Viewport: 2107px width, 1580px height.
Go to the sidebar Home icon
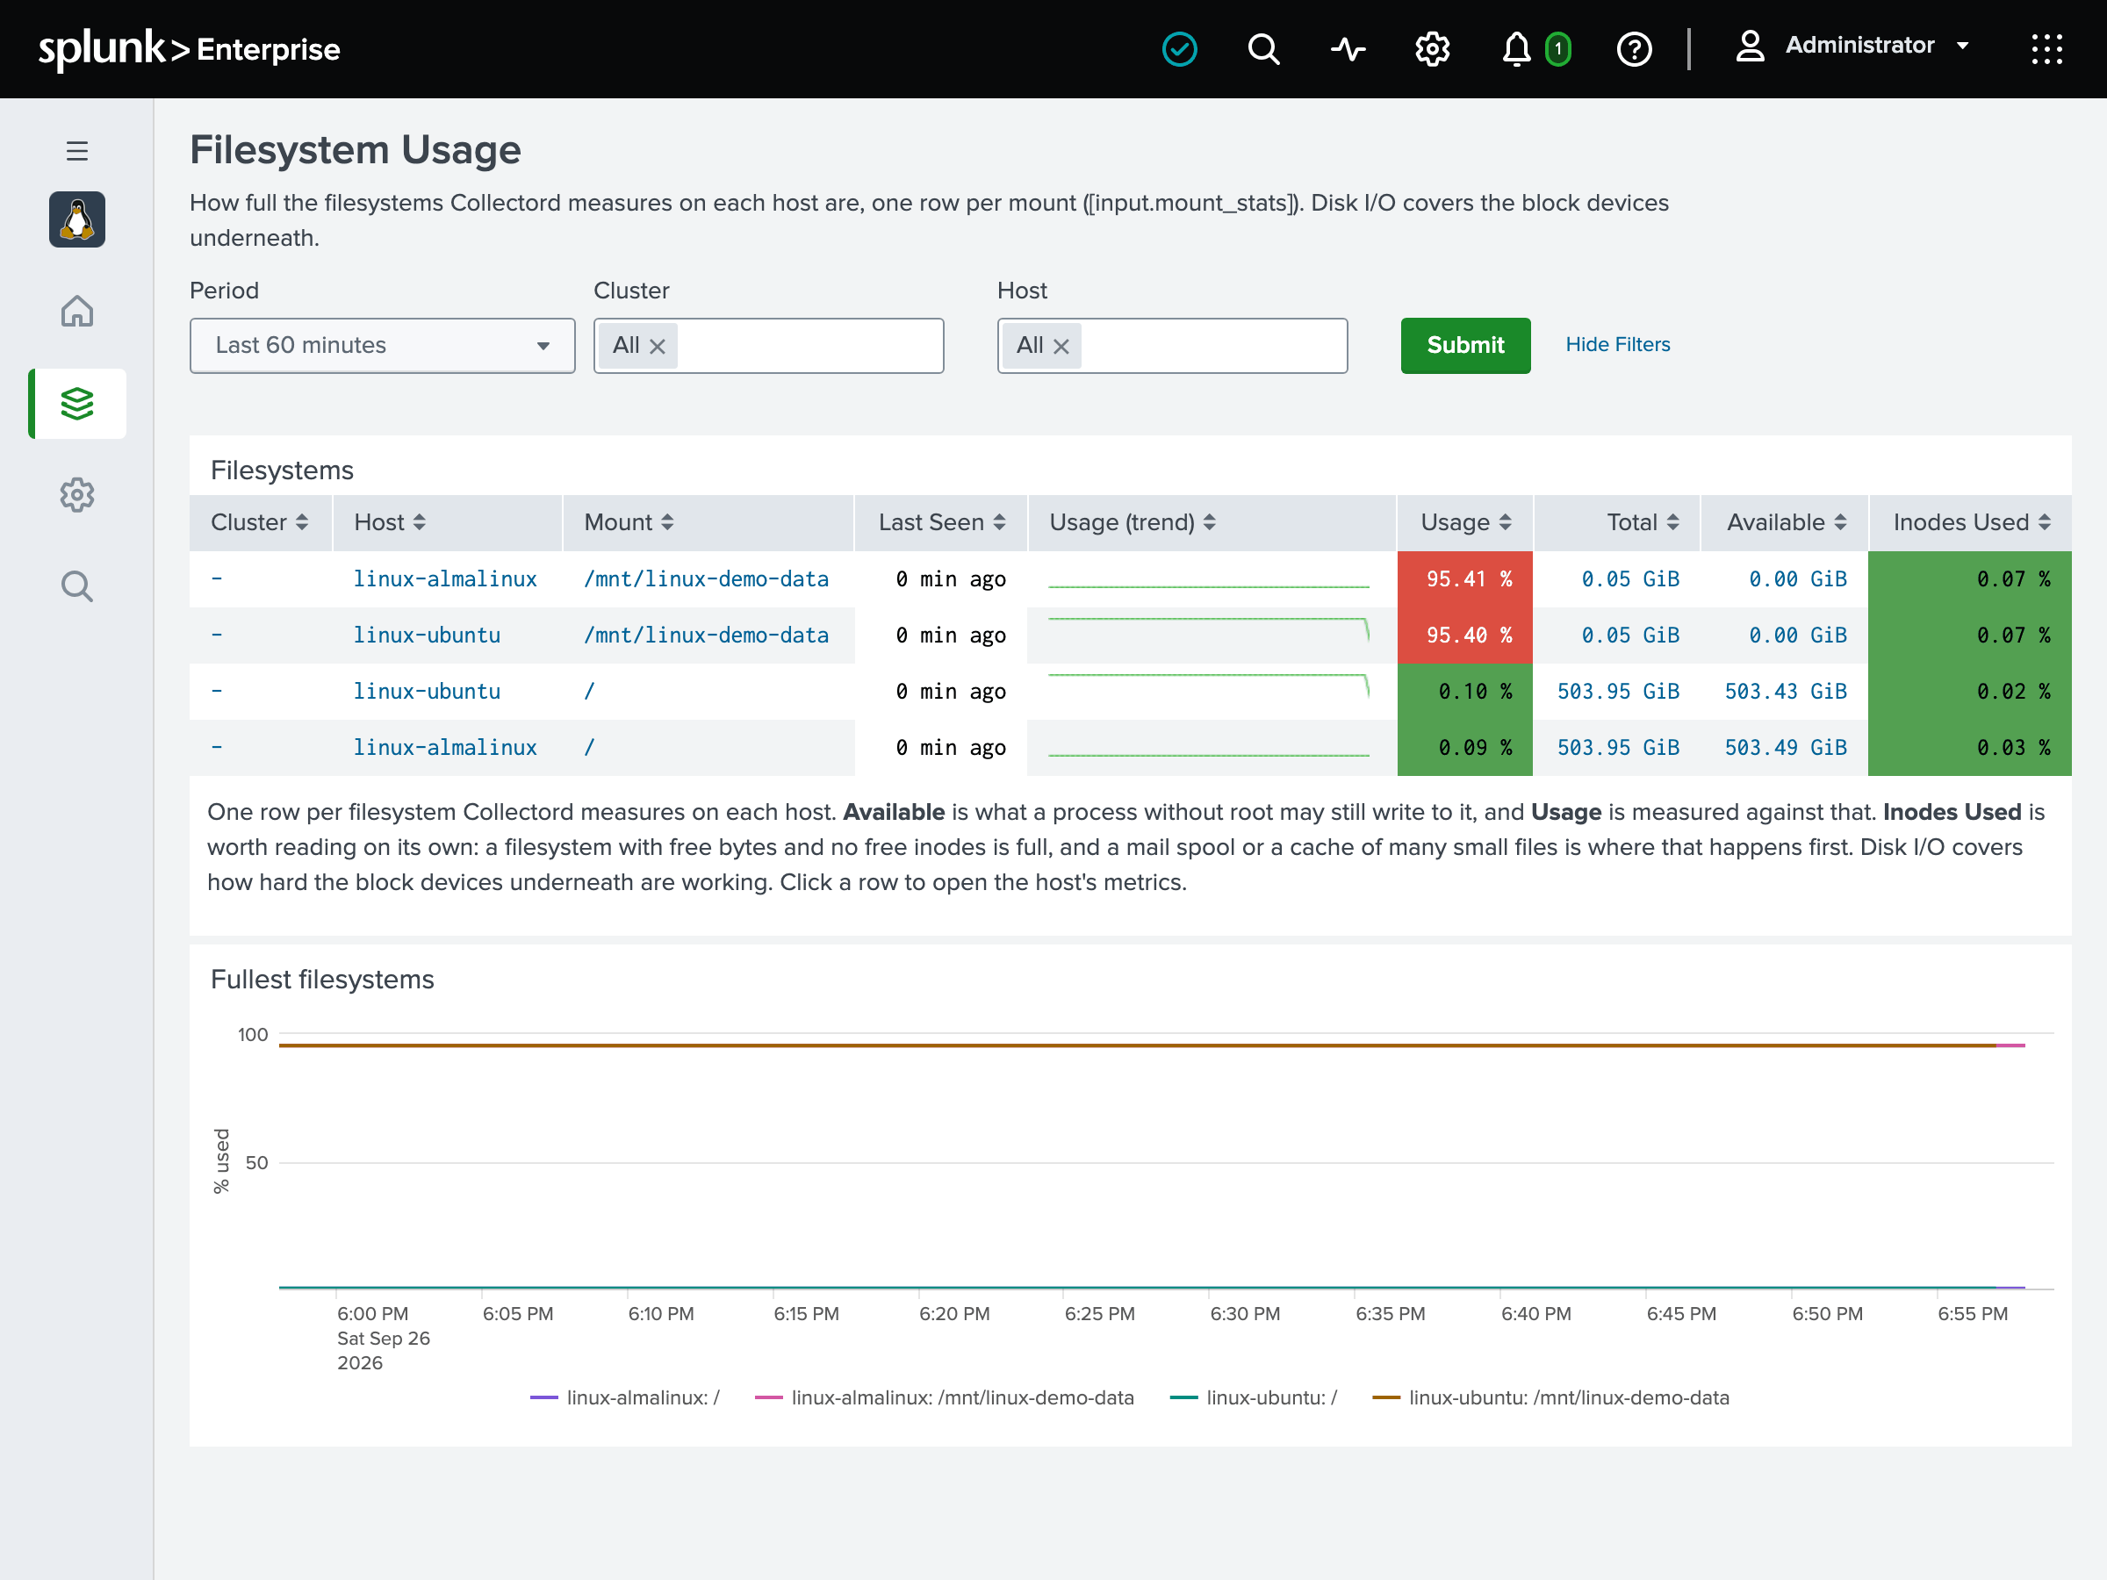click(77, 311)
